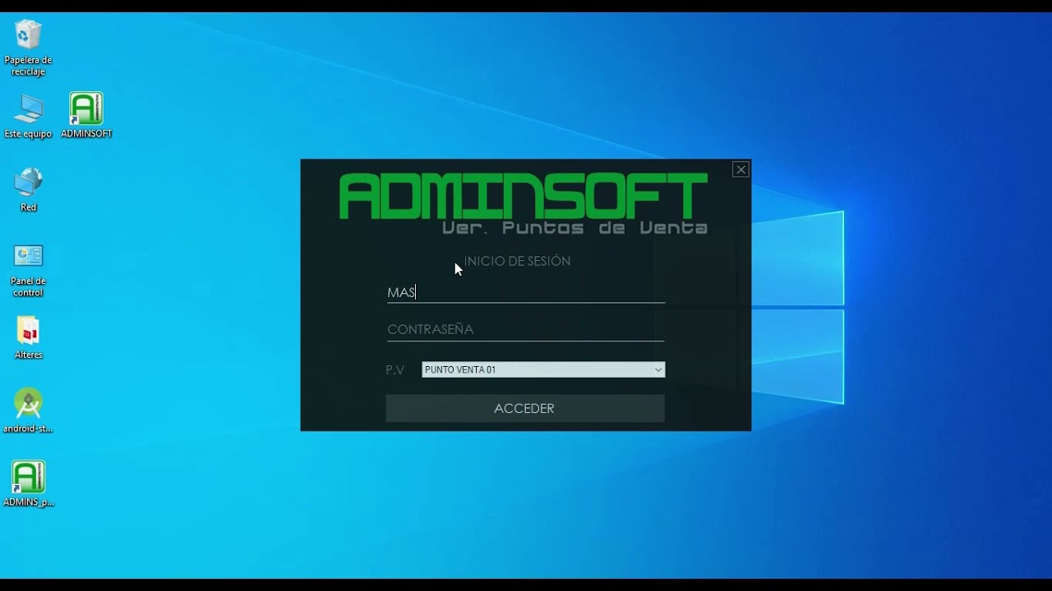Image resolution: width=1052 pixels, height=591 pixels.
Task: Open the Papelera de reciclaje desktop icon
Action: (x=28, y=48)
